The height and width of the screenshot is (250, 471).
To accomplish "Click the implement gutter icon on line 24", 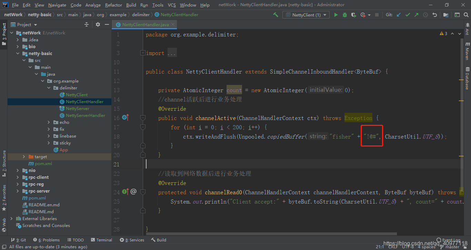I will point(125,192).
